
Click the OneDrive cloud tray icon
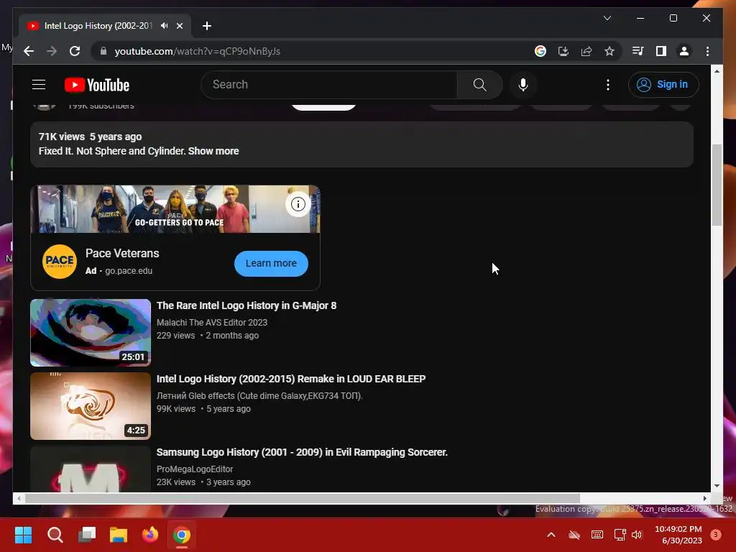click(574, 535)
